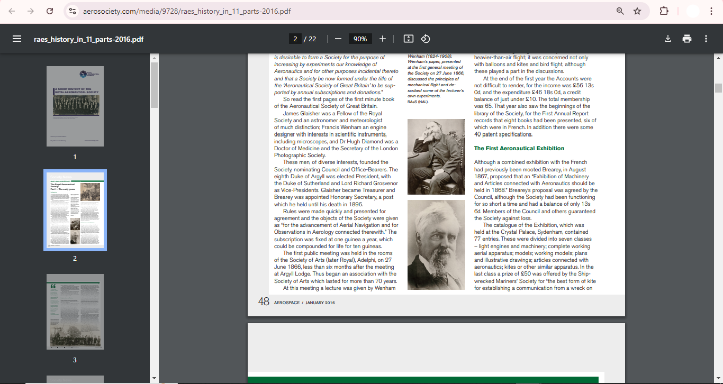Download the PDF file
723x384 pixels.
(668, 39)
